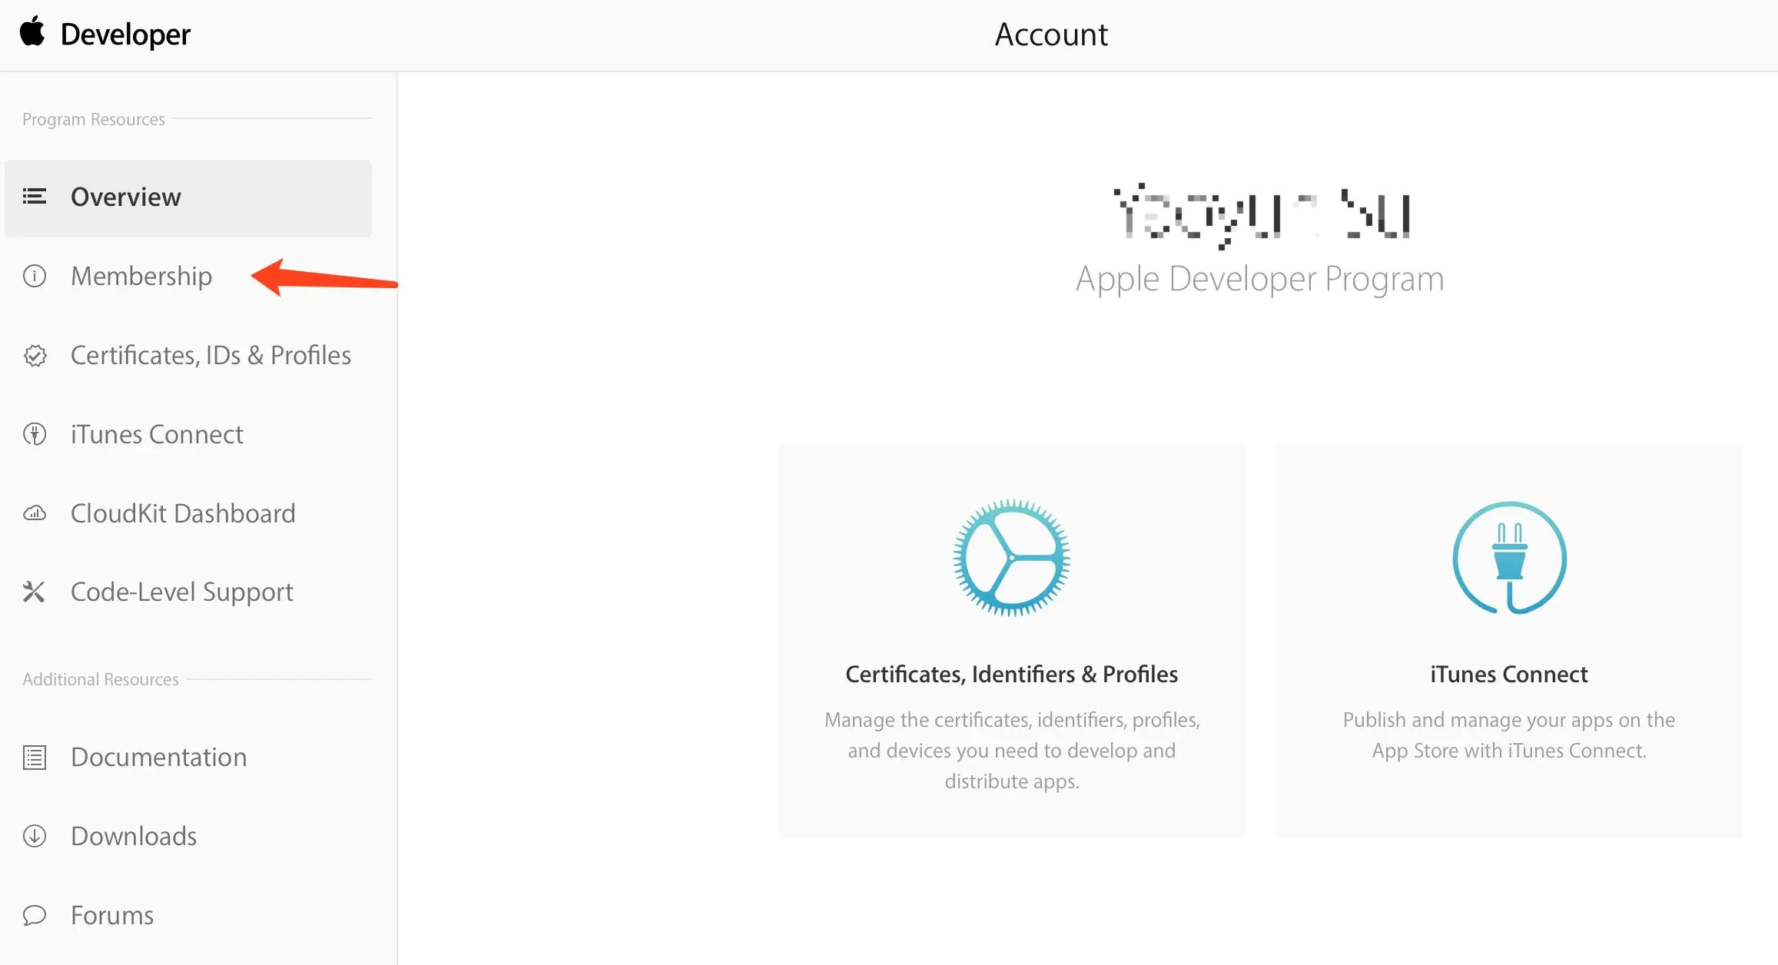Open CloudKit Dashboard
Screen dimensions: 1778x965
tap(183, 513)
